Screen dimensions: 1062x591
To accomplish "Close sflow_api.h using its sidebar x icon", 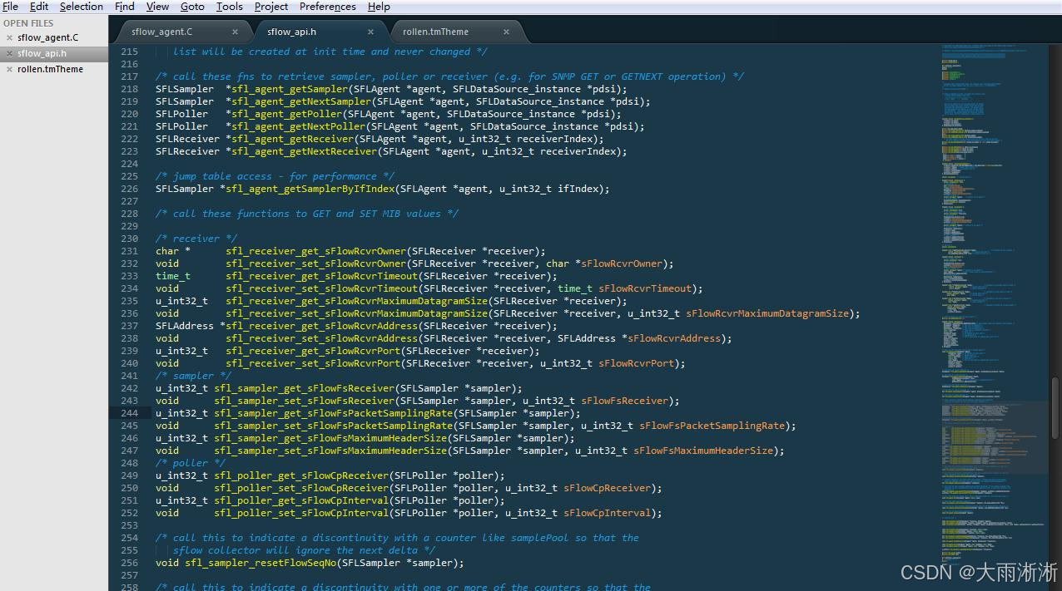I will (8, 53).
